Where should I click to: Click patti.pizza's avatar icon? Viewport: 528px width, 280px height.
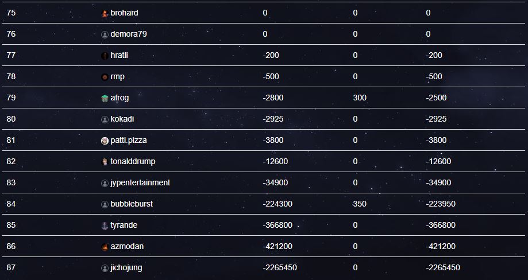(x=105, y=141)
